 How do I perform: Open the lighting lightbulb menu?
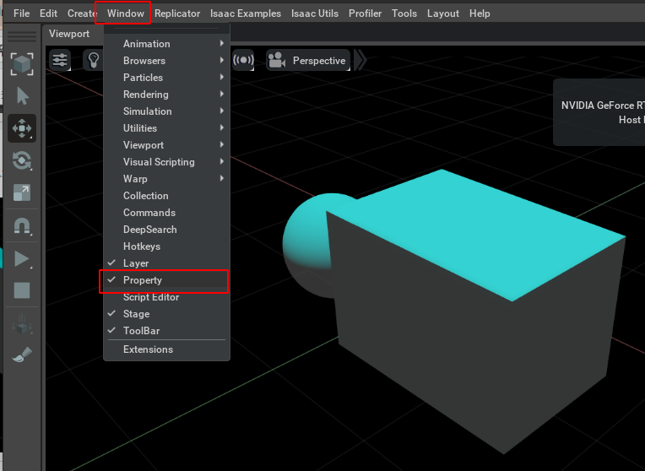tap(94, 61)
